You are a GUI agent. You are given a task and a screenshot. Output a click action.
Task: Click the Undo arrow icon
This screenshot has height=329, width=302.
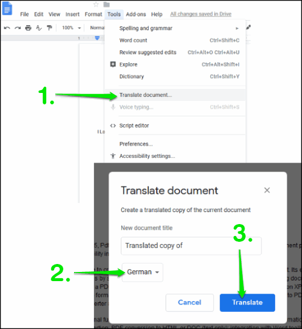7,28
